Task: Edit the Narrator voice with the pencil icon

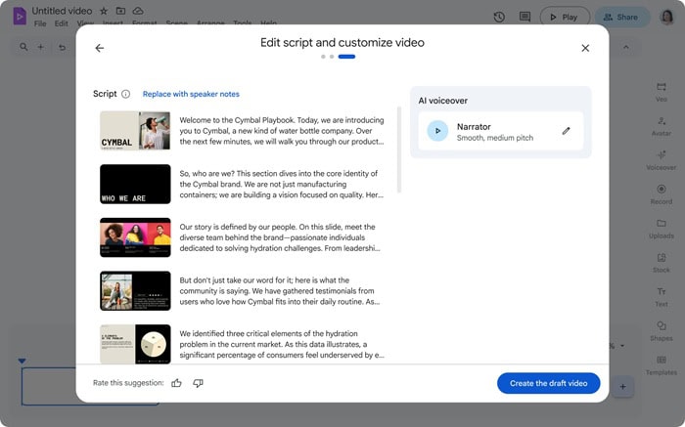Action: pyautogui.click(x=566, y=131)
